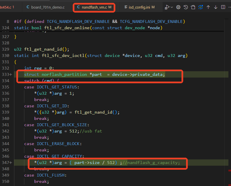Click IOCTL_FLUSH case label
The height and width of the screenshot is (186, 231).
click(x=51, y=175)
